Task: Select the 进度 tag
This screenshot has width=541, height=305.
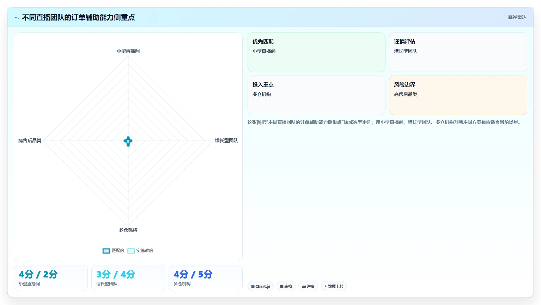Action: point(308,286)
